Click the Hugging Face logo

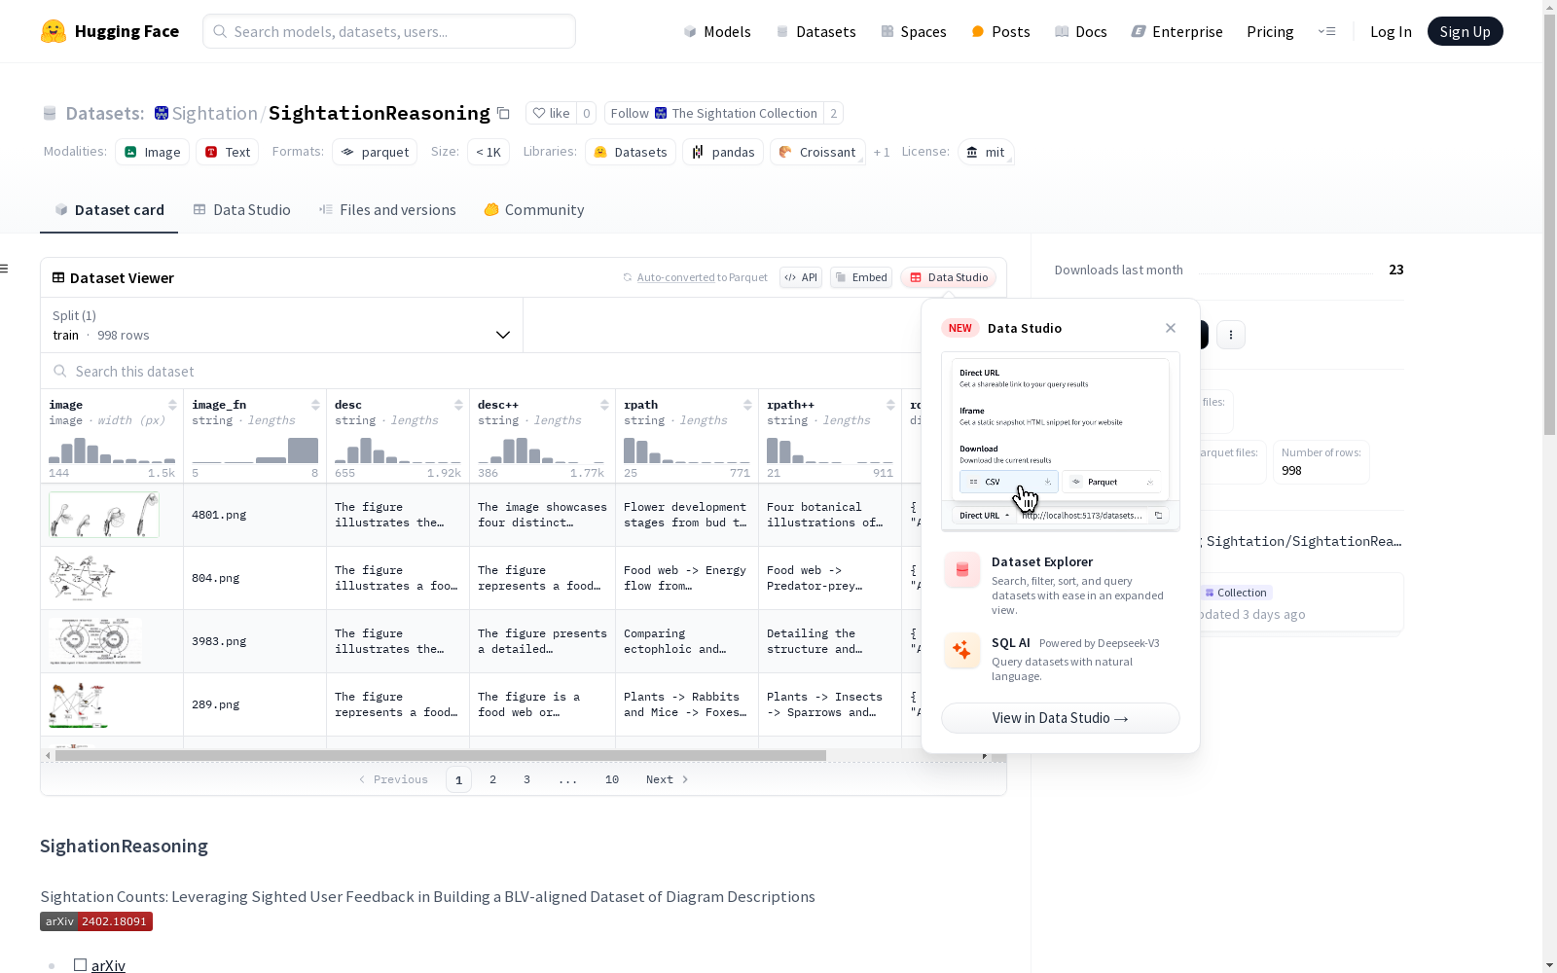[x=110, y=31]
